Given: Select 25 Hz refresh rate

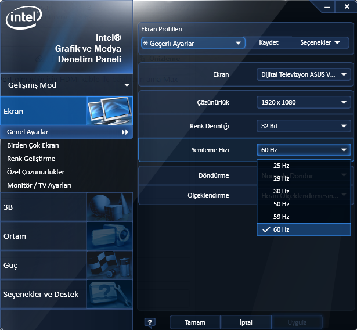Looking at the screenshot, I should (x=304, y=166).
